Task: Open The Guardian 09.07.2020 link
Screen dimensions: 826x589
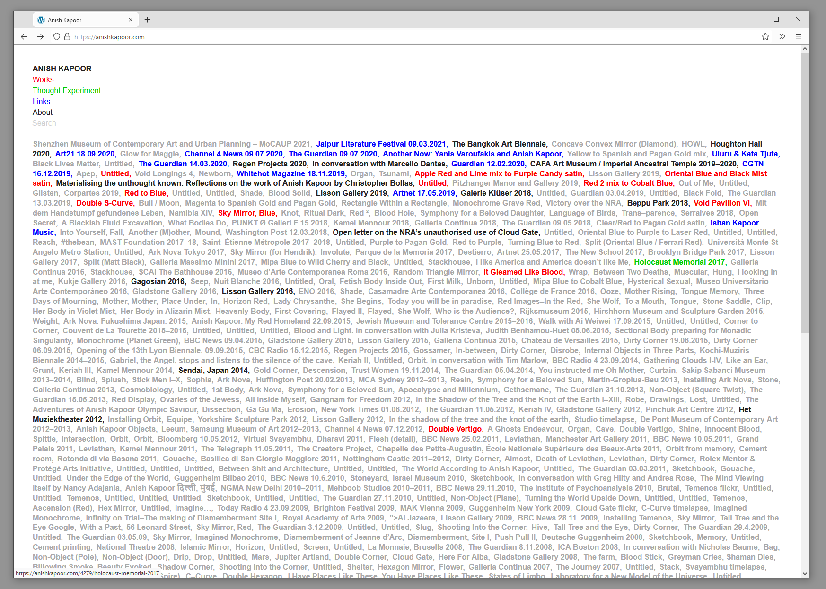Action: pos(333,154)
